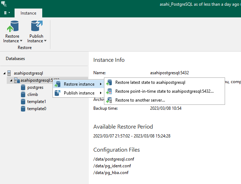Viewport: 241px width, 184px height.
Task: Click the instance name value asahipostgresql:5432
Action: pos(169,73)
